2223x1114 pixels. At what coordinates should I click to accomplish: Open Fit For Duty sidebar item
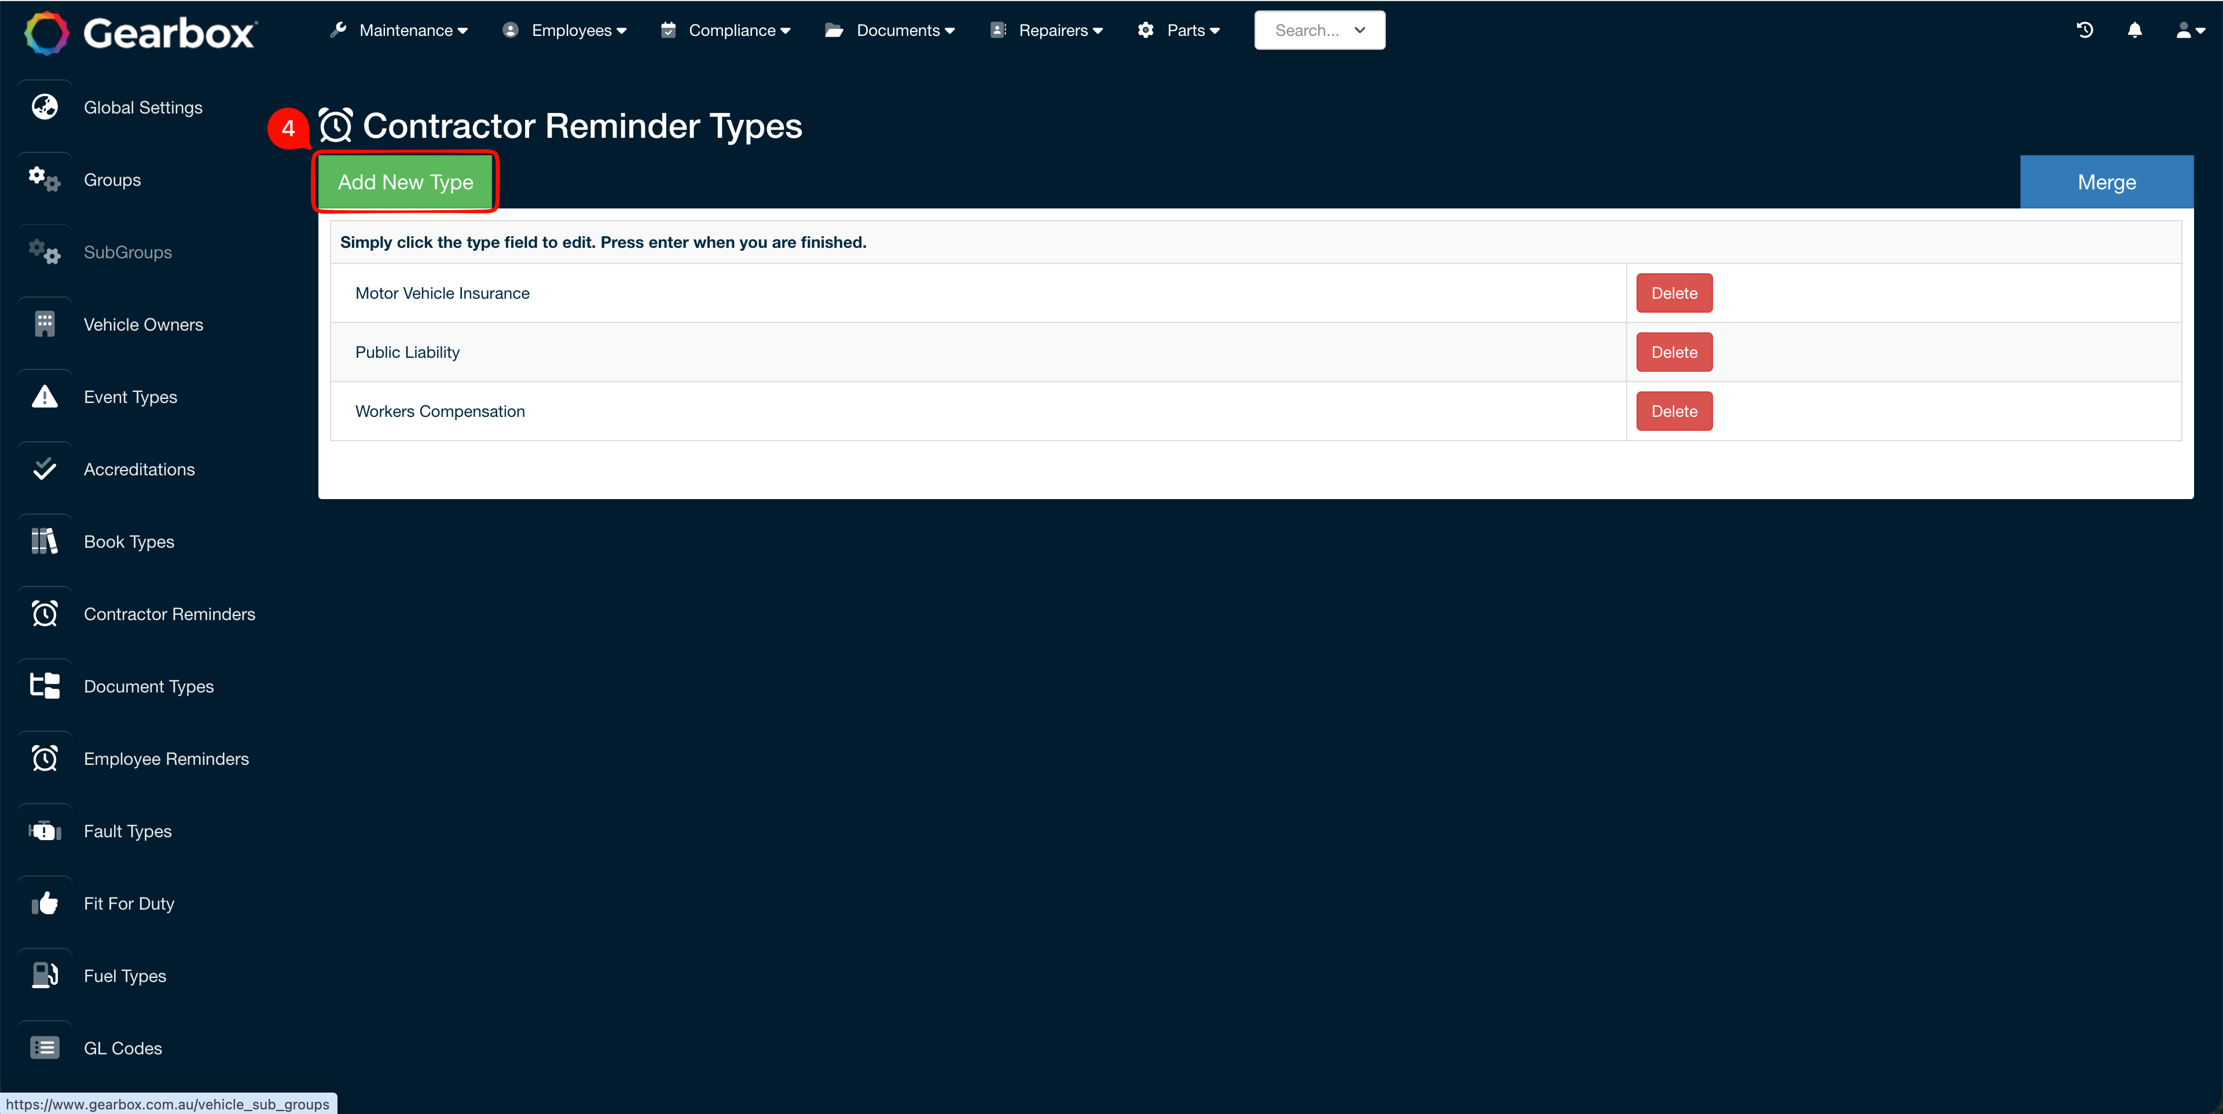point(129,904)
